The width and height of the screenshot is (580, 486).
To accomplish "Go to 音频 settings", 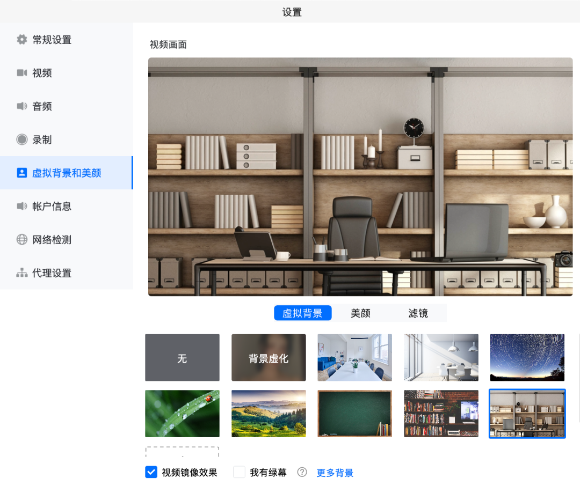I will tap(66, 106).
